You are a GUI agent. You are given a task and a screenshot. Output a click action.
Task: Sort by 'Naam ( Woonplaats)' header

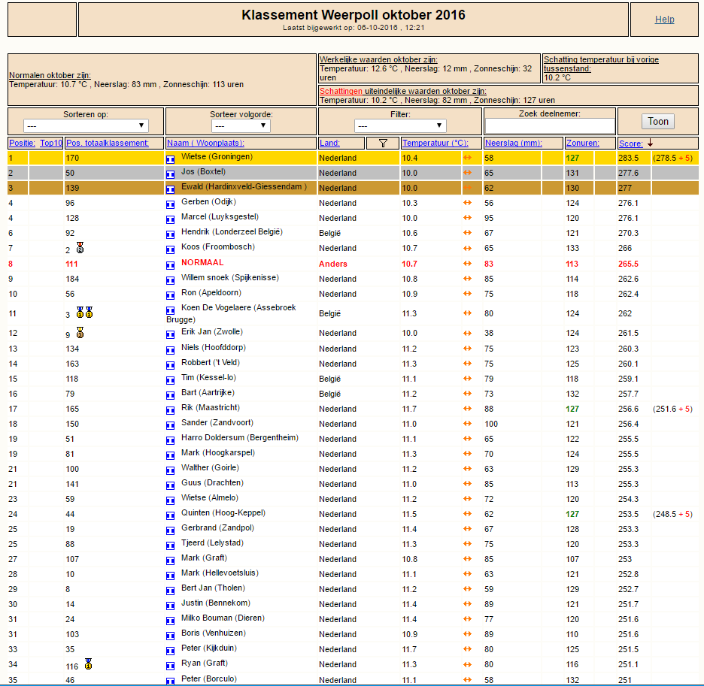(205, 143)
